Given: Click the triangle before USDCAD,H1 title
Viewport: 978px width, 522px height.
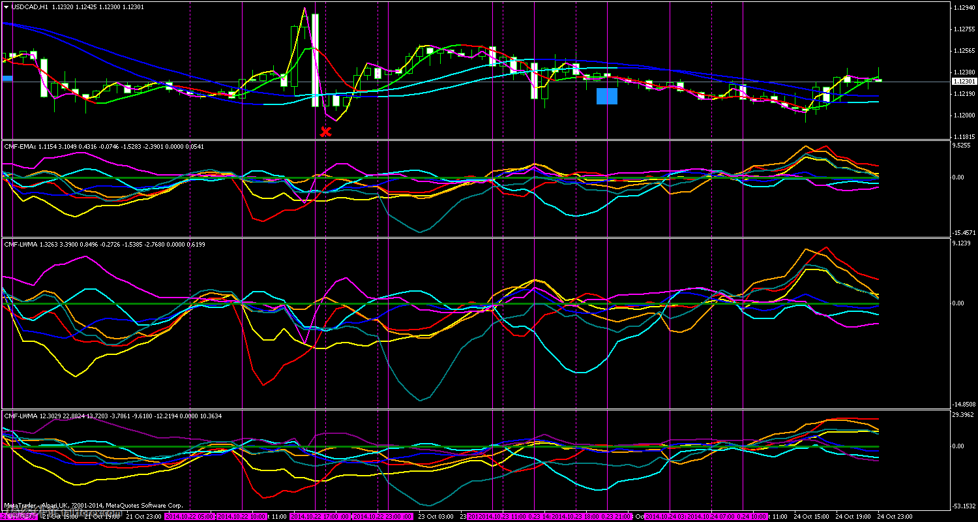Looking at the screenshot, I should pyautogui.click(x=6, y=7).
